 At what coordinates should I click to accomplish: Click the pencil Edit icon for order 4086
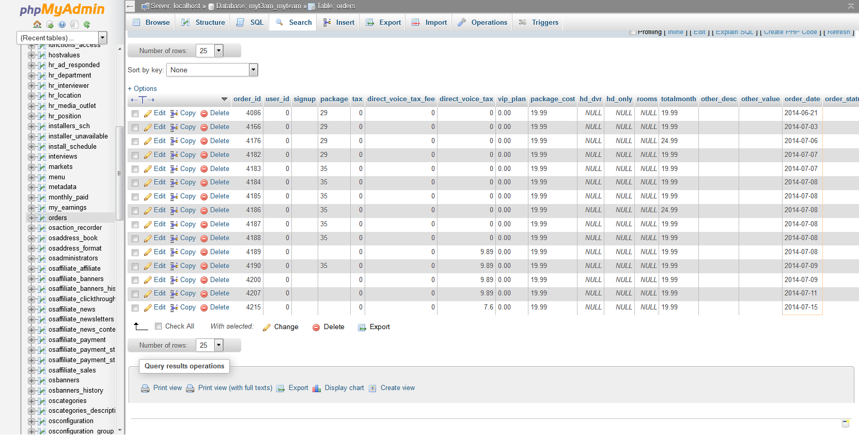pyautogui.click(x=148, y=113)
